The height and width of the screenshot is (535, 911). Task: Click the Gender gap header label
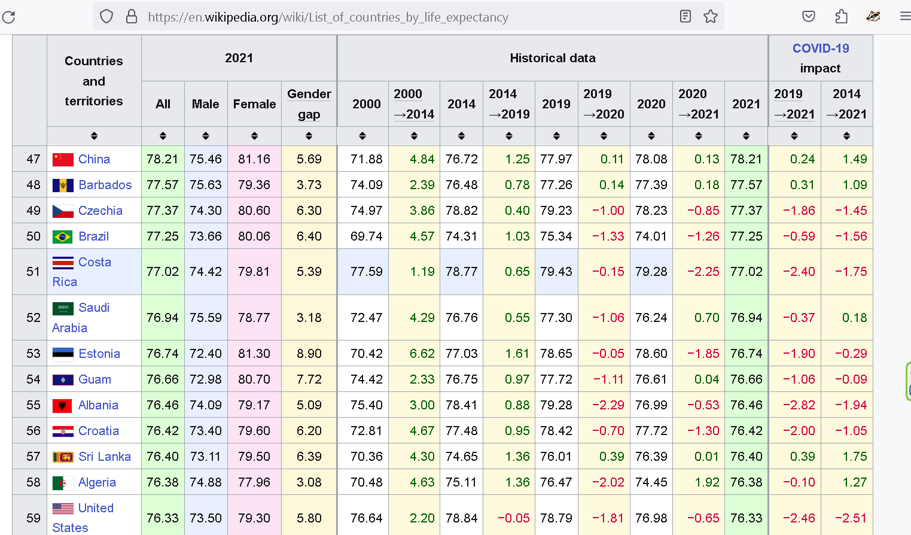pyautogui.click(x=309, y=104)
